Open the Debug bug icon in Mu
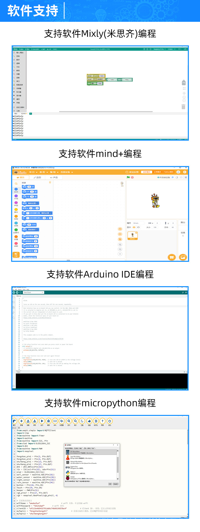Image resolution: width=200 pixels, height=532 pixels. tap(49, 421)
